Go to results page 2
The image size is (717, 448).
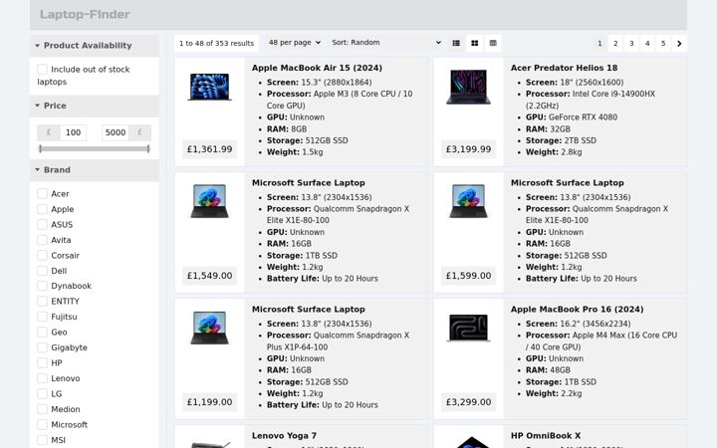pos(615,44)
